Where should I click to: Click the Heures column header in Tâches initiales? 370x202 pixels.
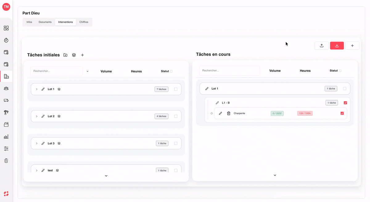[x=136, y=71]
